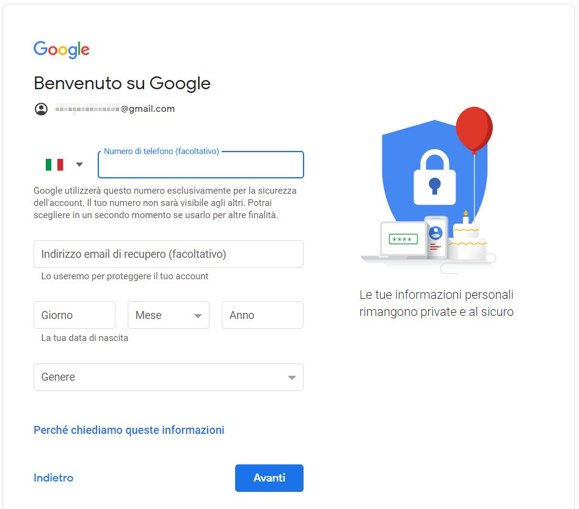Select the Giorno field
The width and height of the screenshot is (579, 509).
(74, 315)
